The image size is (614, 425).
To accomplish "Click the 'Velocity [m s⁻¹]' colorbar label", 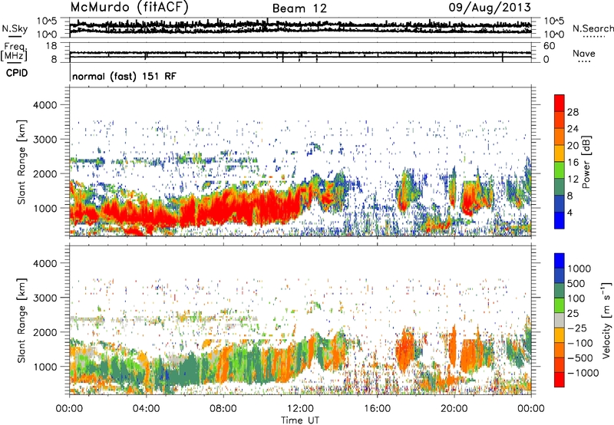I will click(606, 320).
